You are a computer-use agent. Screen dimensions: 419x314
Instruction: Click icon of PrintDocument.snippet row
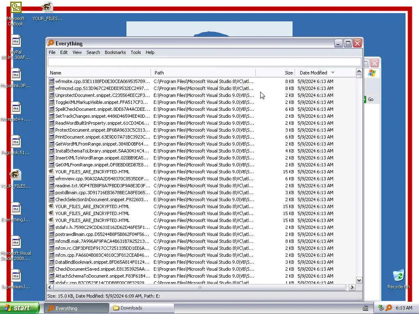point(52,137)
